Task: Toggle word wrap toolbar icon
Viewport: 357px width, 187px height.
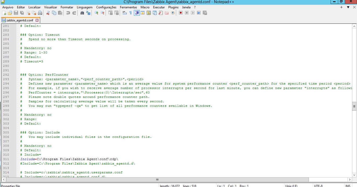Action: (x=125, y=13)
